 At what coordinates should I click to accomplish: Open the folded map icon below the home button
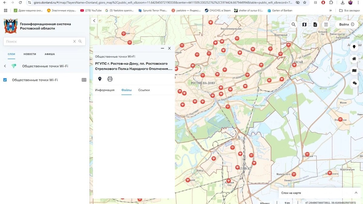pyautogui.click(x=354, y=71)
